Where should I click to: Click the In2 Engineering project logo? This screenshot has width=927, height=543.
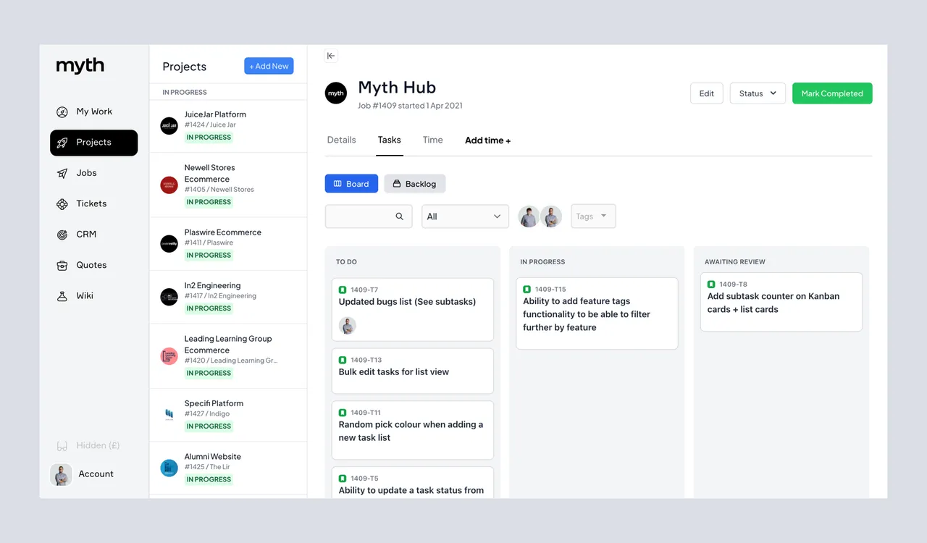coord(169,297)
